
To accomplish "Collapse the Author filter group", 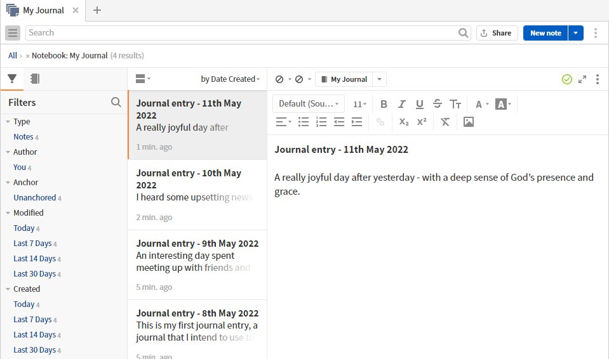I will 8,152.
